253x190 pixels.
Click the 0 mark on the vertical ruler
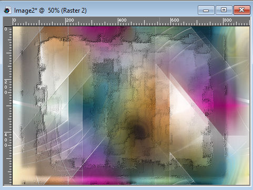coord(6,29)
